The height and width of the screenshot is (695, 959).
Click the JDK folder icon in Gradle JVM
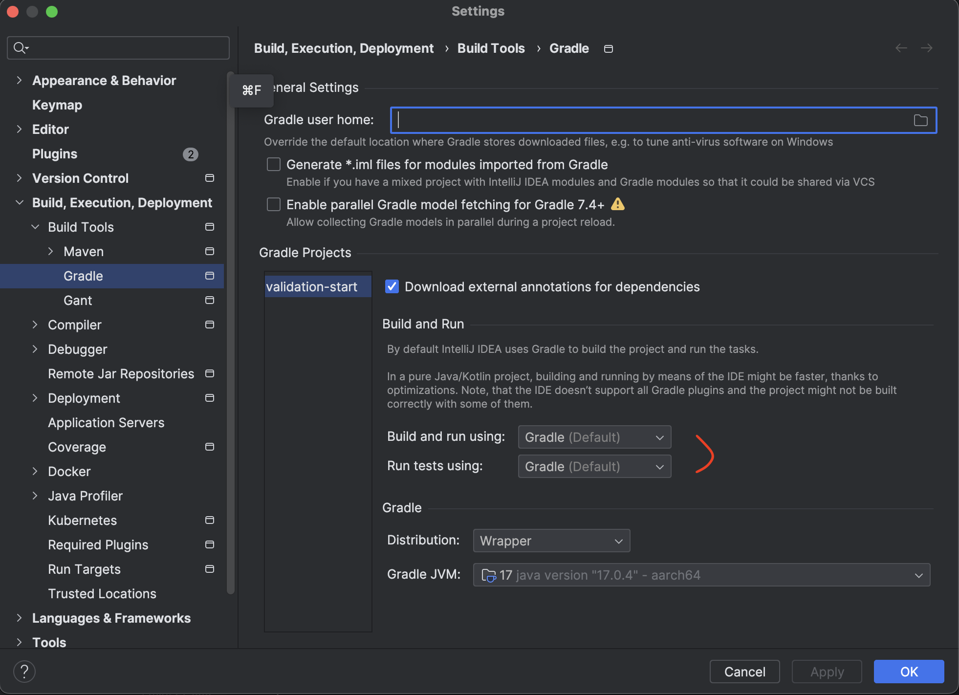tap(489, 576)
